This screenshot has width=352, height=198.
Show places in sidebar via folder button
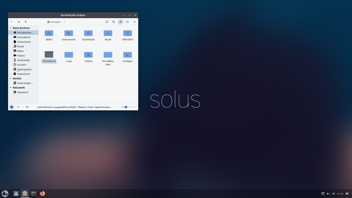click(x=12, y=107)
